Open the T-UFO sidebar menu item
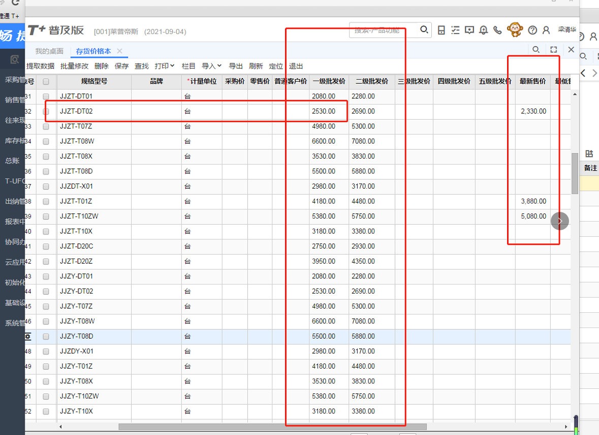599x435 pixels. click(15, 181)
